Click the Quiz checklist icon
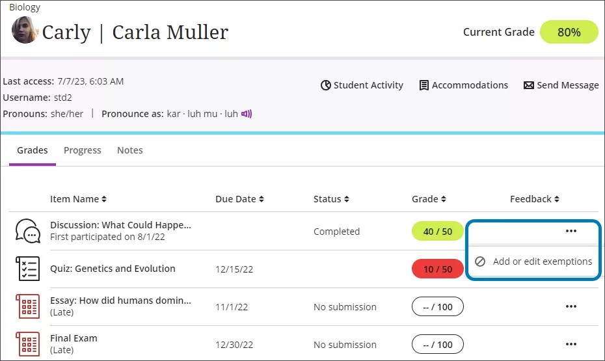Viewport: 605px width, 361px height. click(27, 269)
